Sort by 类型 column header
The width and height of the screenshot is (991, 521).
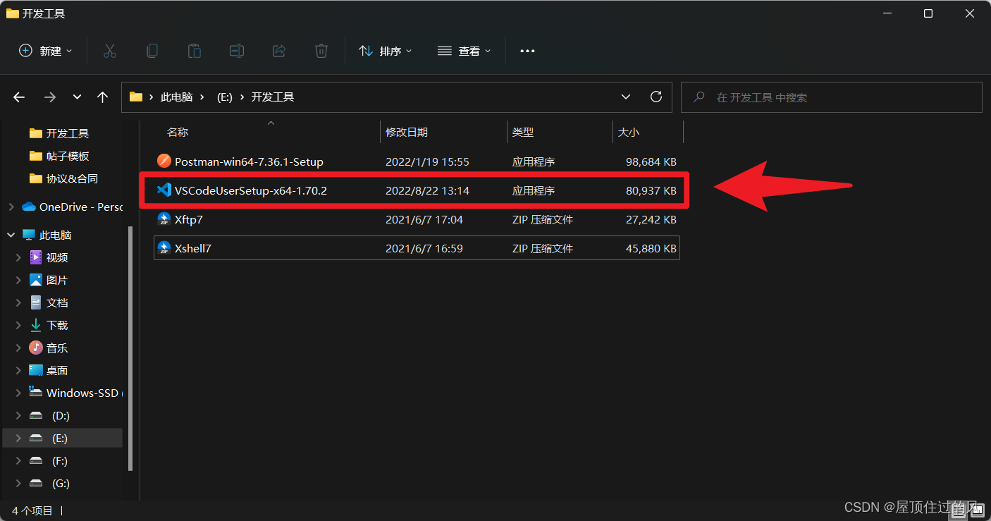point(523,132)
